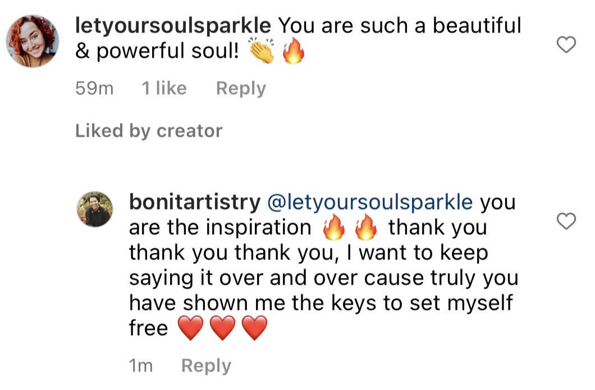
Task: Click the 1m timestamp on the reply
Action: (x=141, y=366)
